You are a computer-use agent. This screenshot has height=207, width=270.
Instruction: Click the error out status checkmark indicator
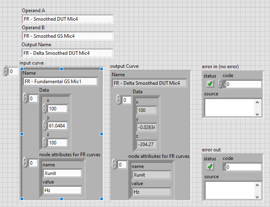click(x=210, y=167)
